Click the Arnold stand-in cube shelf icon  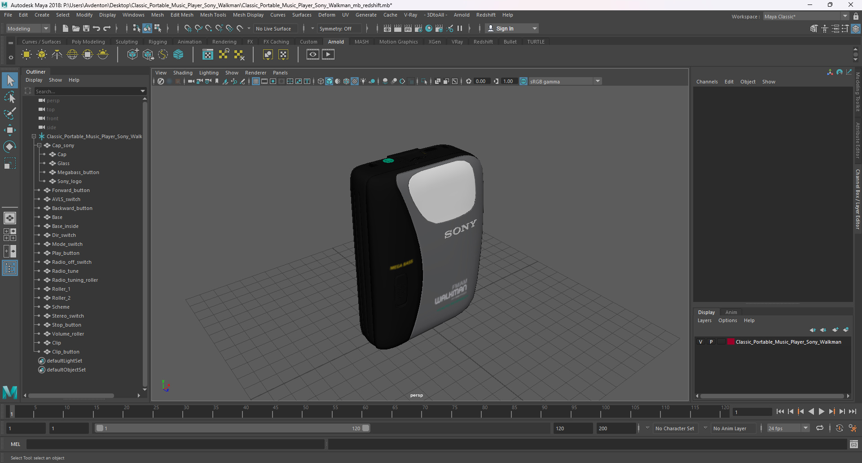133,55
